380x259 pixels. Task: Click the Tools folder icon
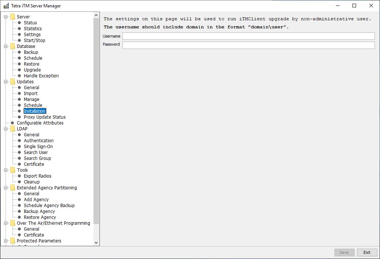point(13,170)
